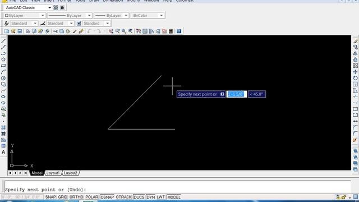Screen dimensions: 359x202
Task: Click the Explode tool
Action: coord(355,140)
